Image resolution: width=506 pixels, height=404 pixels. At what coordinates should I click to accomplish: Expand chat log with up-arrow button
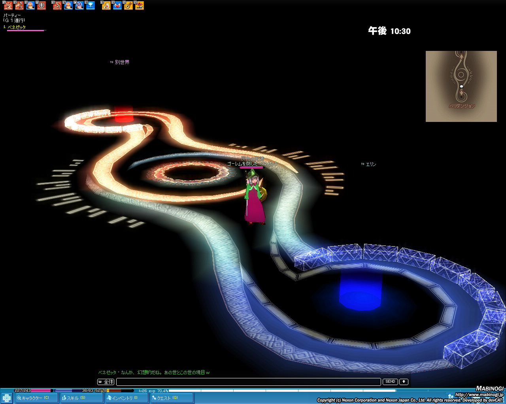tap(404, 382)
